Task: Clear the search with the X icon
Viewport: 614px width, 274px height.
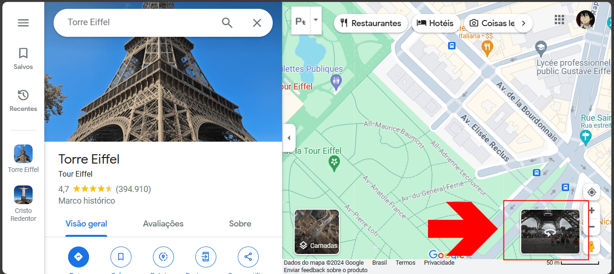Action: 257,22
